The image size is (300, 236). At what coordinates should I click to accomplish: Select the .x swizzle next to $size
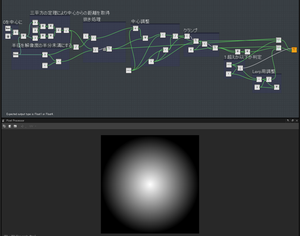(x=45, y=55)
